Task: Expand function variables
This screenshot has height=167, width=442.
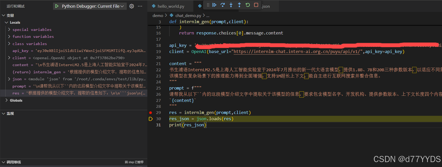Action: pos(9,37)
